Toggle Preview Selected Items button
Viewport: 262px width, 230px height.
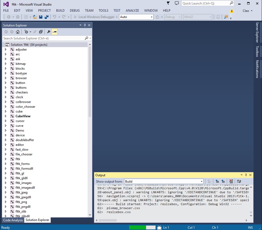pyautogui.click(x=55, y=32)
